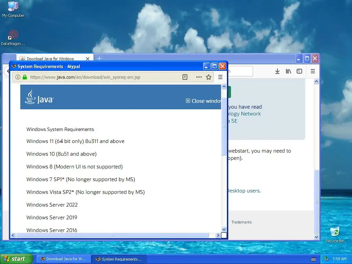Screen dimensions: 352x264
Task: Open hamburger menu in System Requirements window
Action: (x=220, y=77)
